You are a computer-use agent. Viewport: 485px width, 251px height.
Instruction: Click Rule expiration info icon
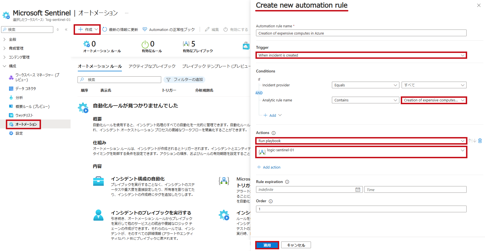tap(287, 182)
